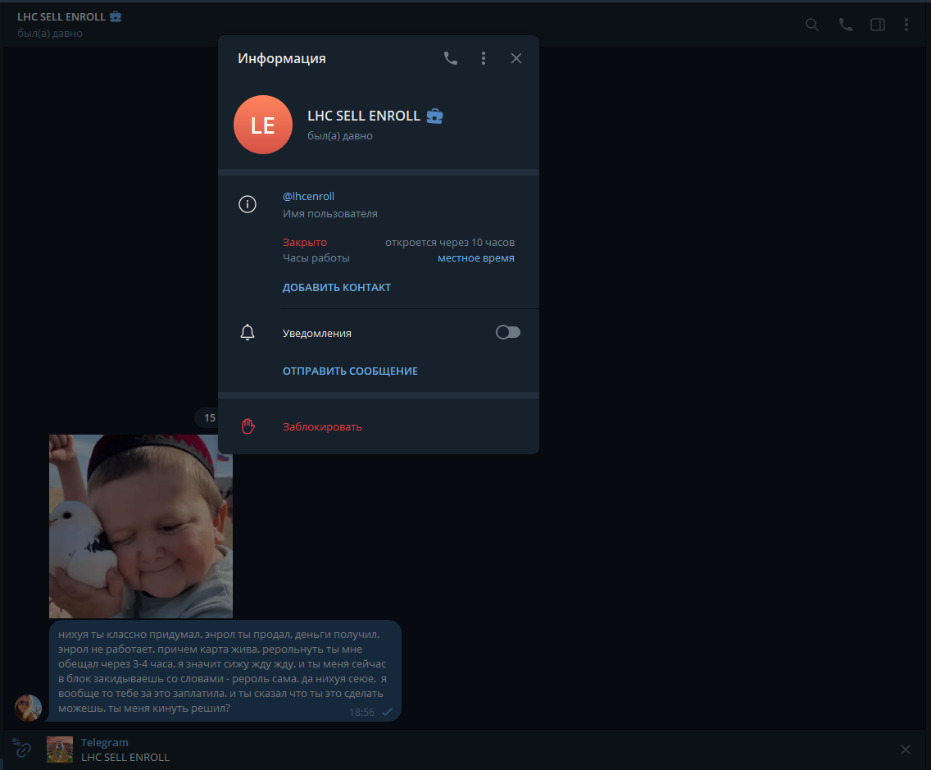Dismiss the Telegram link preview bar
This screenshot has height=770, width=931.
[905, 749]
